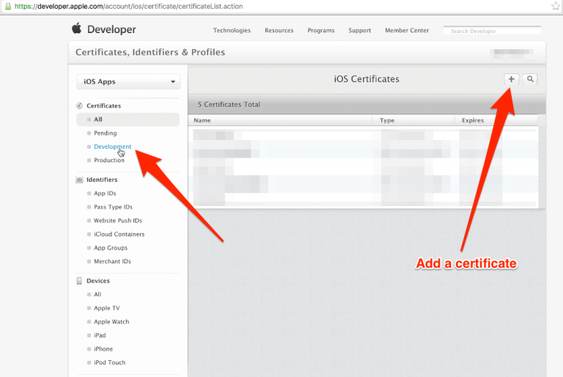This screenshot has width=563, height=377.
Task: Show Apple TV devices
Action: pos(106,308)
